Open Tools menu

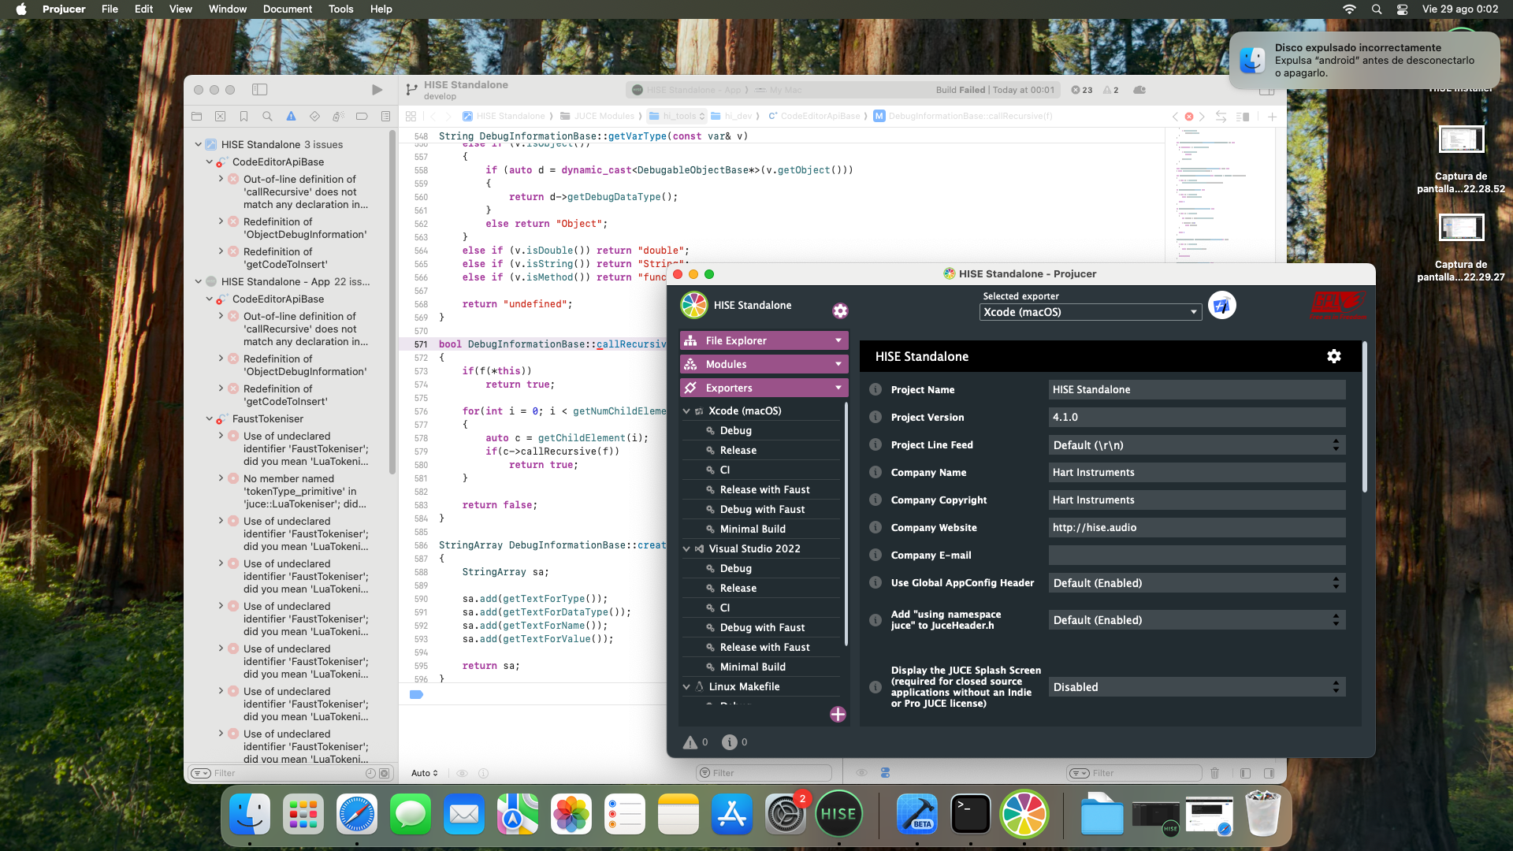click(340, 9)
